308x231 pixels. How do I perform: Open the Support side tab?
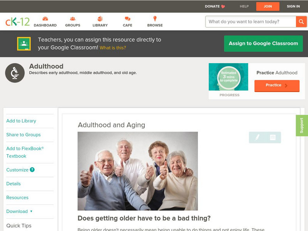tap(302, 126)
